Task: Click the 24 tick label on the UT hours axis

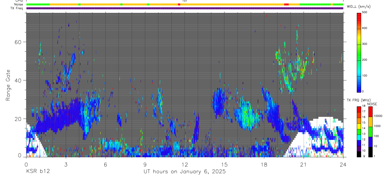Action: click(343, 164)
